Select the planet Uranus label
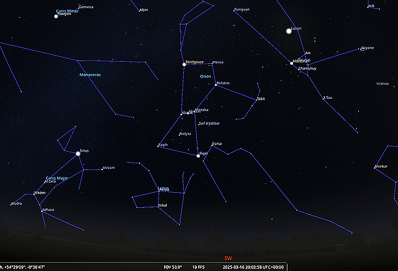Viewport: 398px width, 271px height. click(382, 84)
